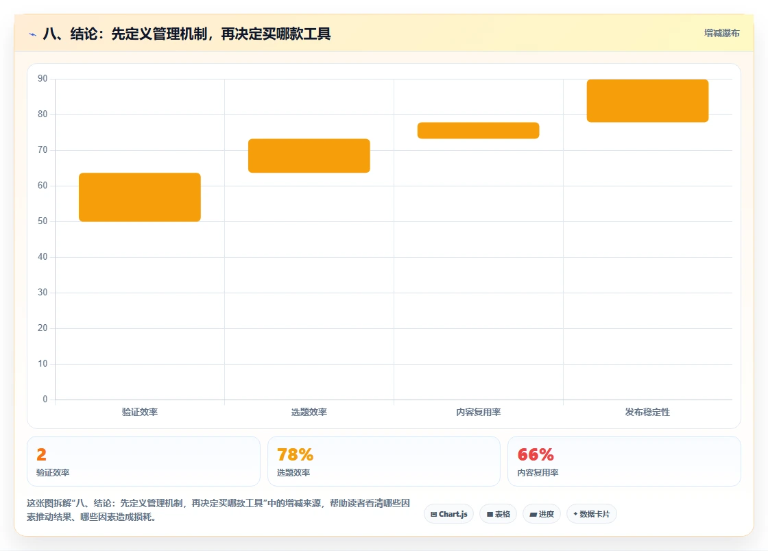Screen dimensions: 768x551
Task: Click the y-axis label 90
Action: 43,78
